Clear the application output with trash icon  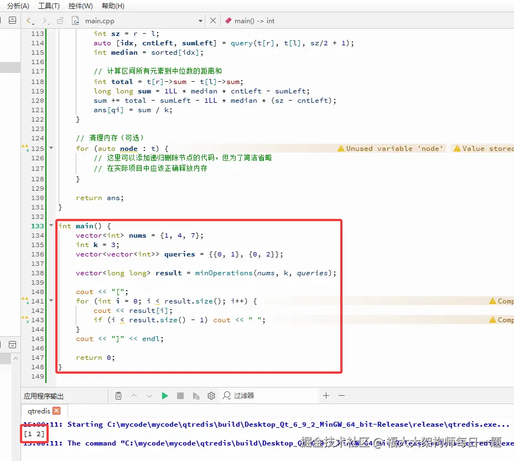pyautogui.click(x=118, y=396)
